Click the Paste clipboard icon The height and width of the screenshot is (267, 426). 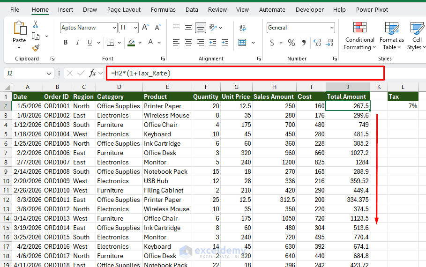(x=20, y=28)
